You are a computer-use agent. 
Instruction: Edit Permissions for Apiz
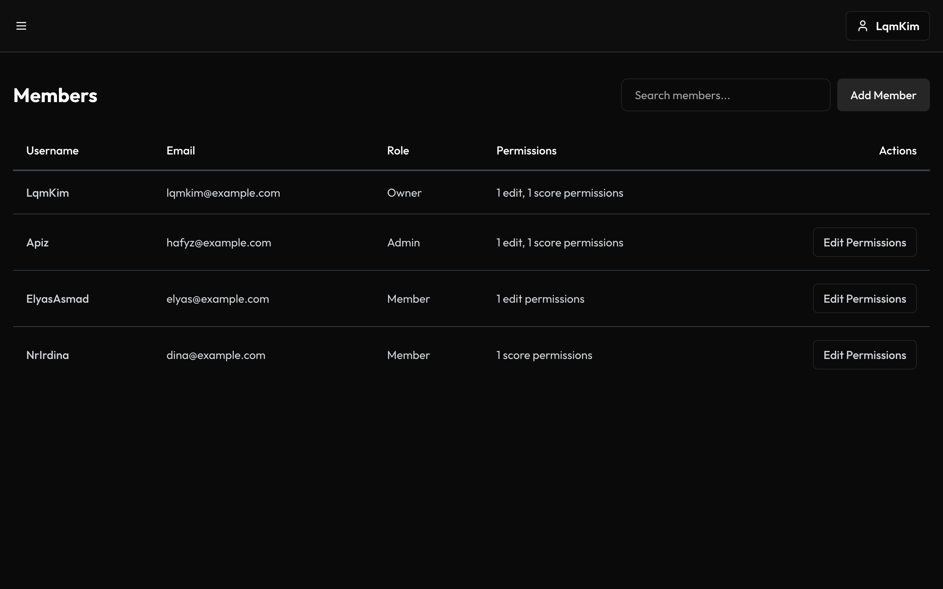[864, 242]
